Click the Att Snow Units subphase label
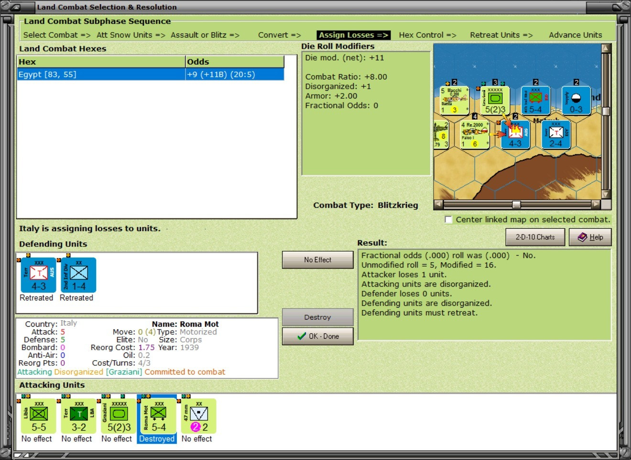Image resolution: width=631 pixels, height=460 pixels. 131,35
